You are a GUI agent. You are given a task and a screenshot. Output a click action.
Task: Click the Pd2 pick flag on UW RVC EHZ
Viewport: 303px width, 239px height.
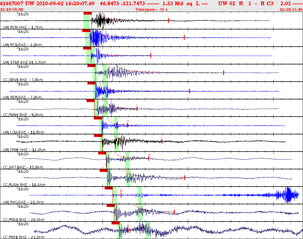pos(109,188)
